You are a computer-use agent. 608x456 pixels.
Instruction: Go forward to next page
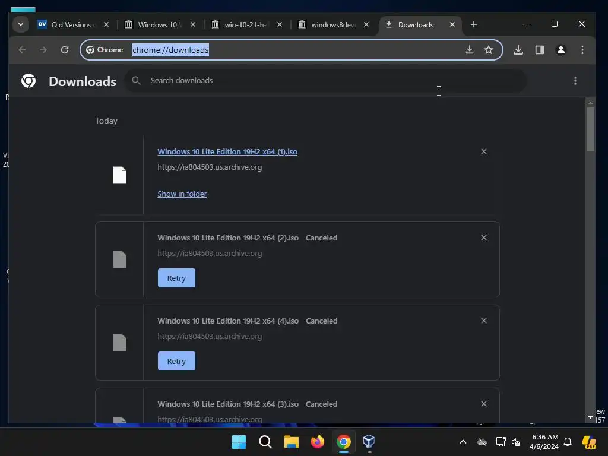pos(43,50)
